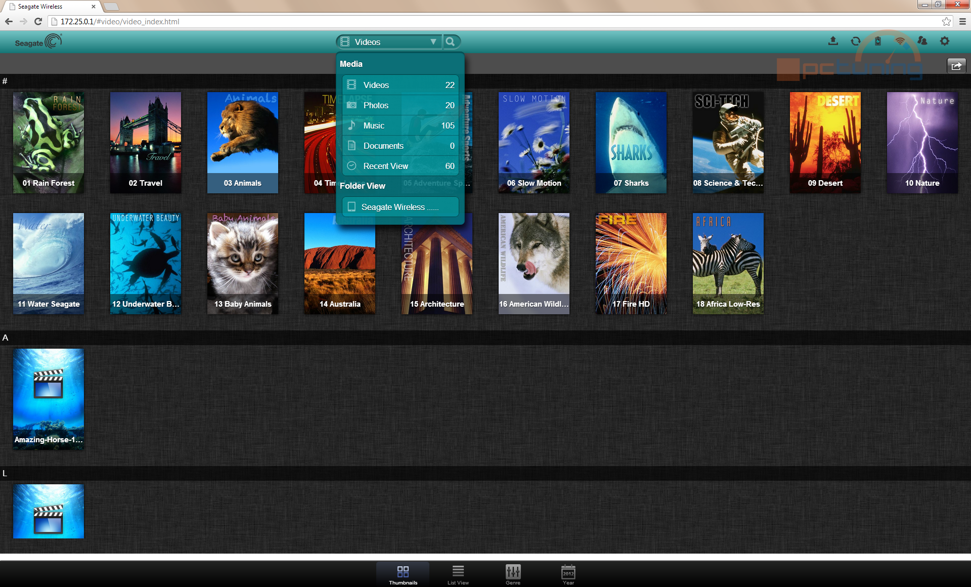Open the settings gear icon
This screenshot has height=587, width=971.
point(945,41)
